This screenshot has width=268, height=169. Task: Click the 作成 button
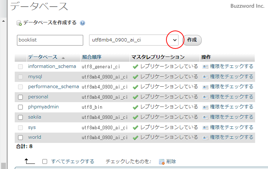point(192,40)
